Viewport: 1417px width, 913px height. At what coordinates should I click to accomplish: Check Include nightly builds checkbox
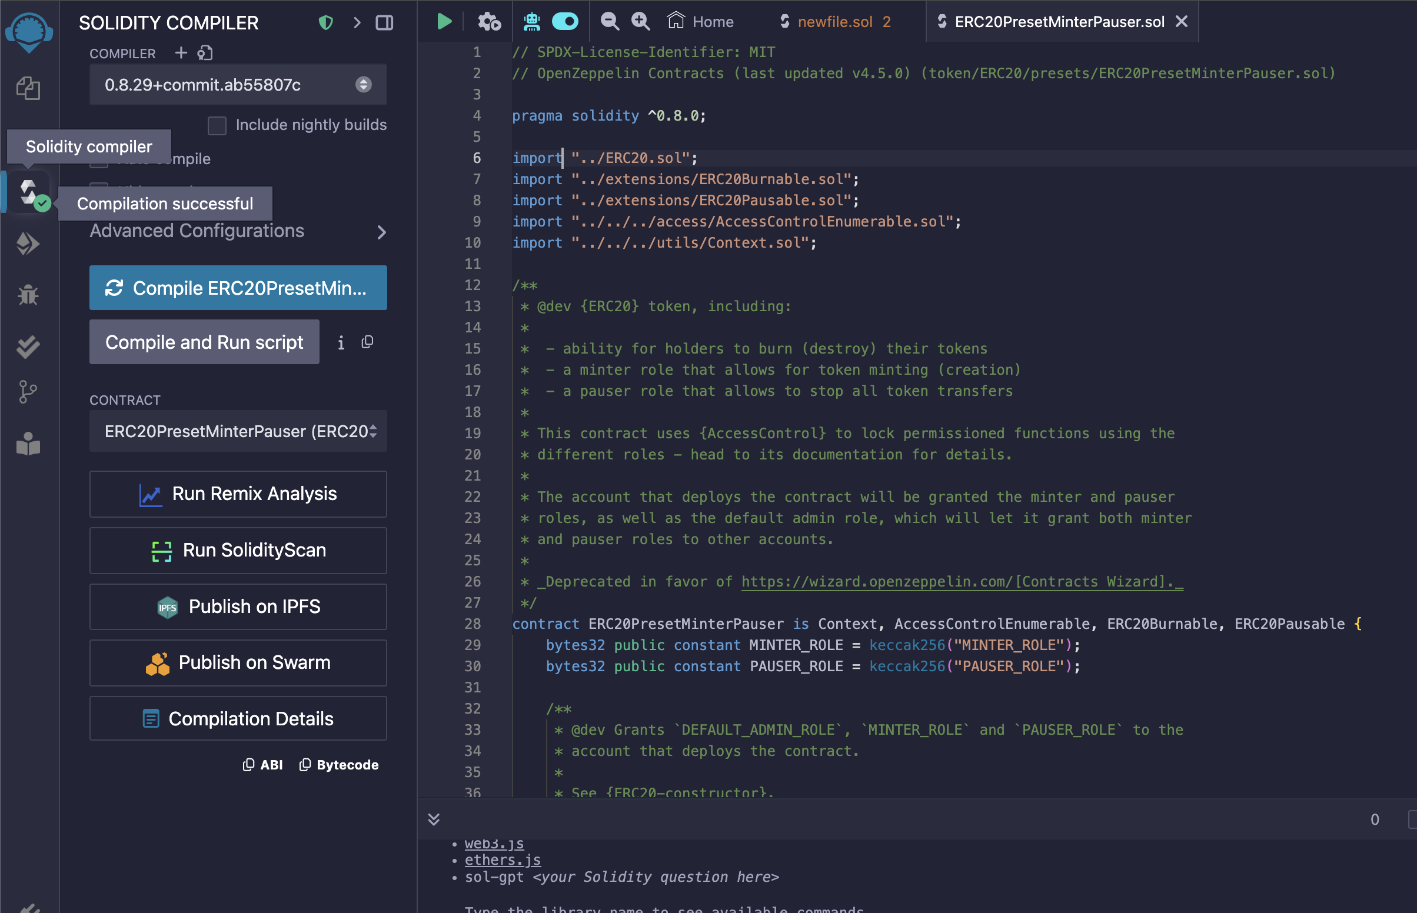click(x=217, y=125)
